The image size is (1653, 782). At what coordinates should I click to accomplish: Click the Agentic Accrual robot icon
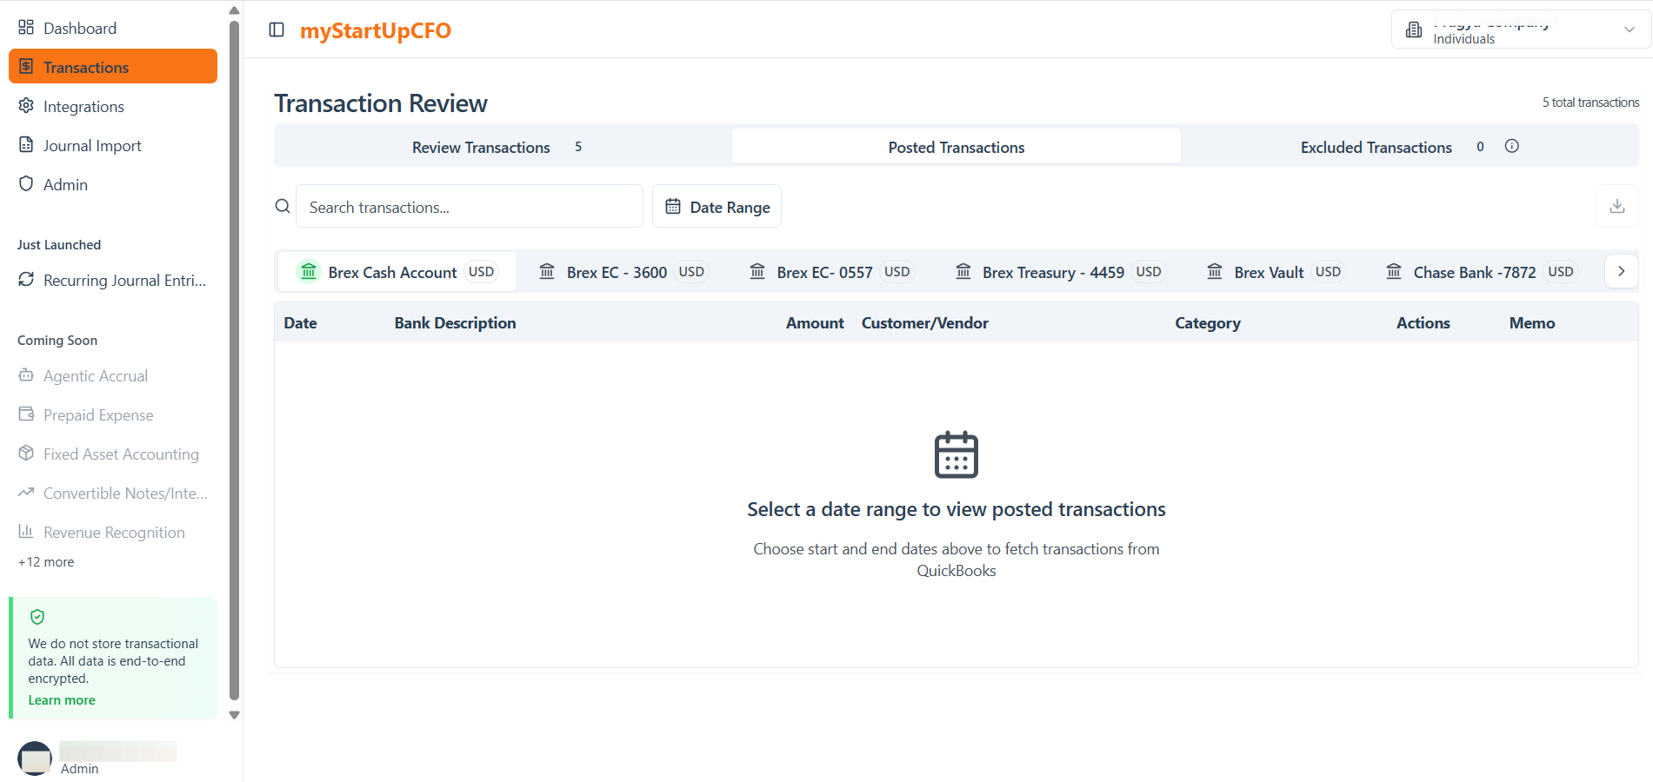pyautogui.click(x=26, y=374)
